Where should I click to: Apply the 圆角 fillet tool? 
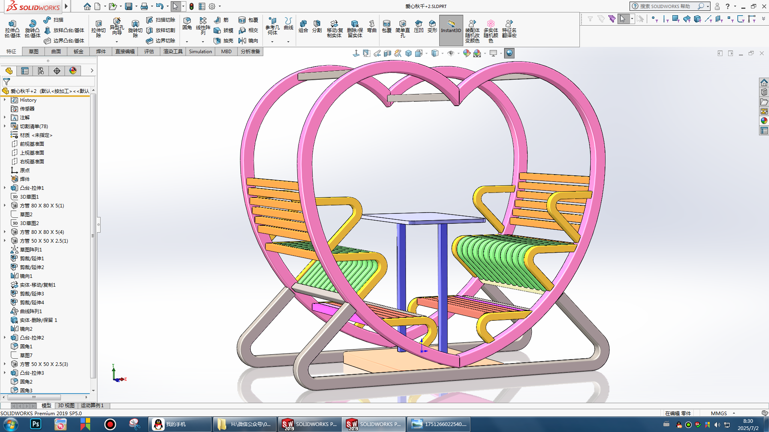pyautogui.click(x=187, y=24)
